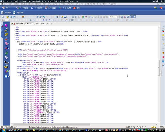Image resolution: width=165 pixels, height=132 pixels.
Task: Click the 閉じる close page button
Action: click(77, 8)
